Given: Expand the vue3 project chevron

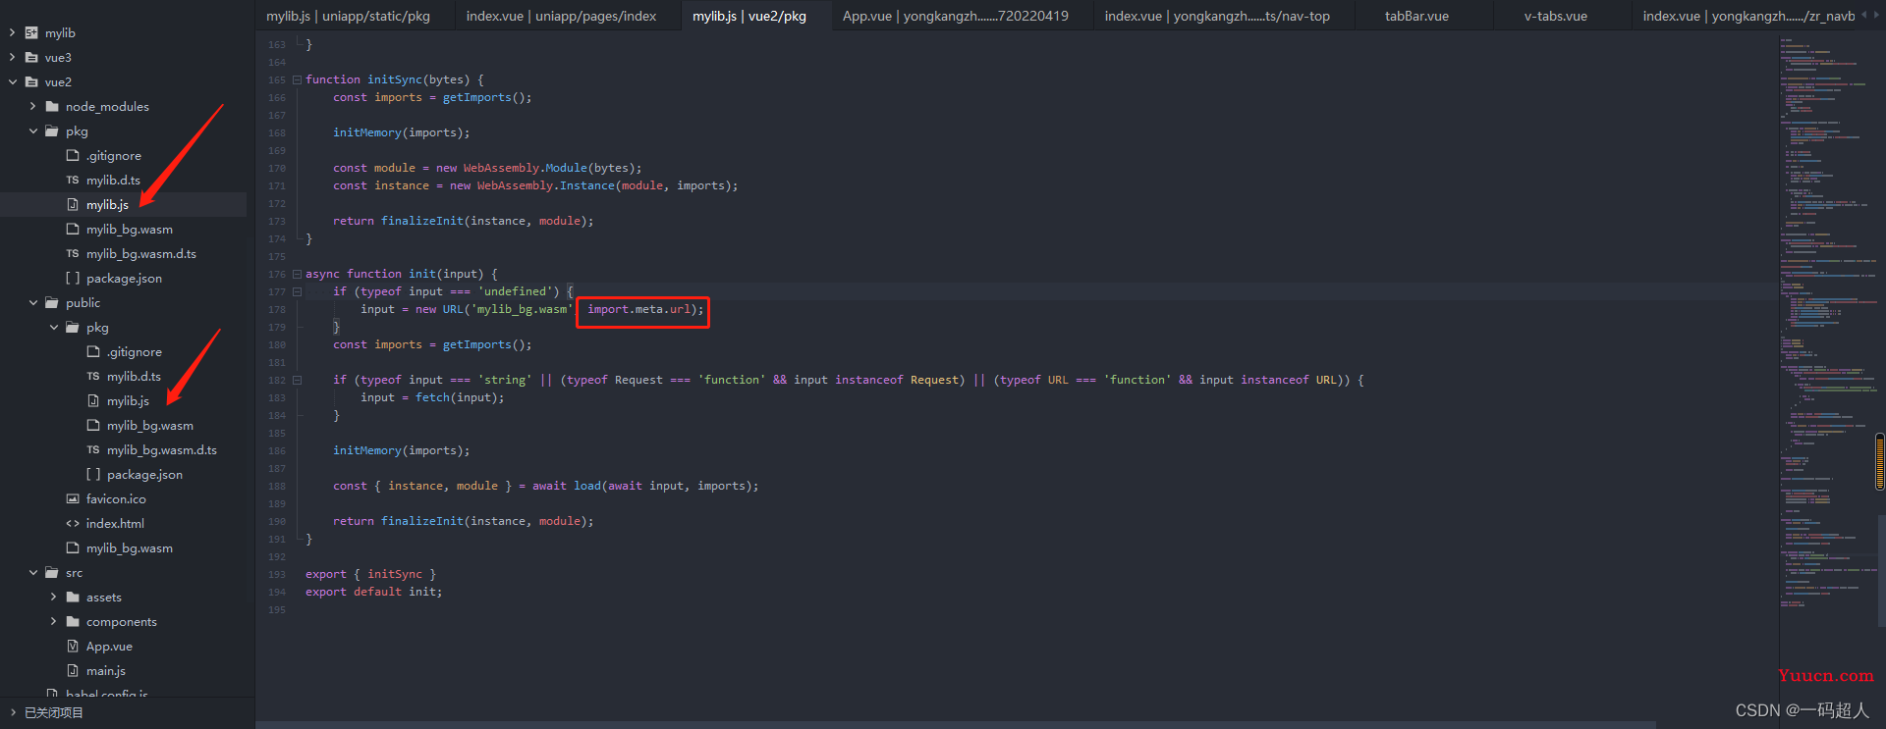Looking at the screenshot, I should (x=12, y=57).
